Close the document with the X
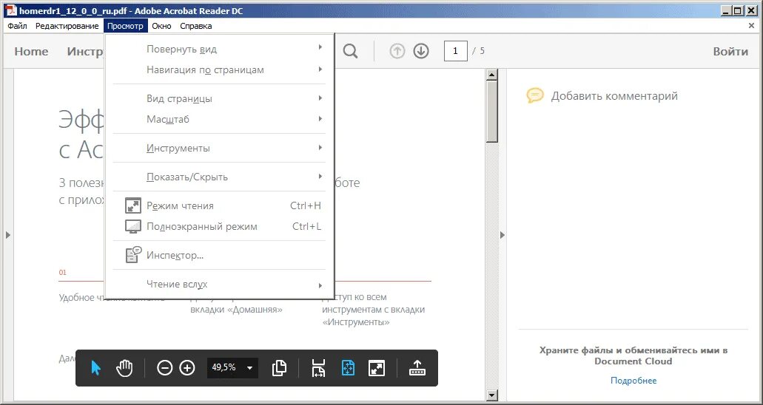 click(751, 26)
